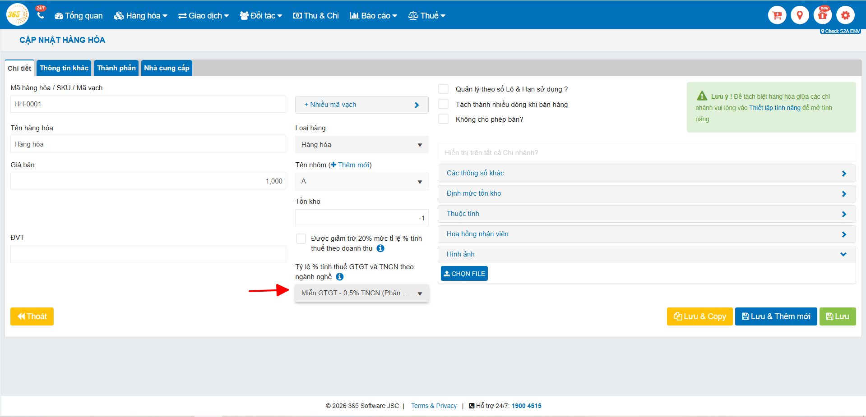Click info icon beside thuế theo doanh thu

[x=380, y=248]
